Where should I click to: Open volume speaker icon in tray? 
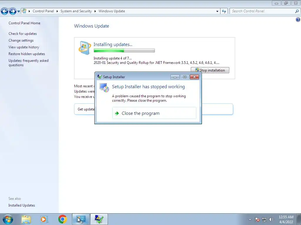[x=271, y=219]
